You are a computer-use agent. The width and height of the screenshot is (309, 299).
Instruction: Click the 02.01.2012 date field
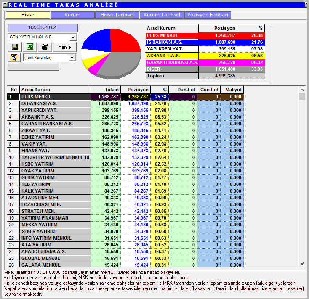click(x=43, y=28)
